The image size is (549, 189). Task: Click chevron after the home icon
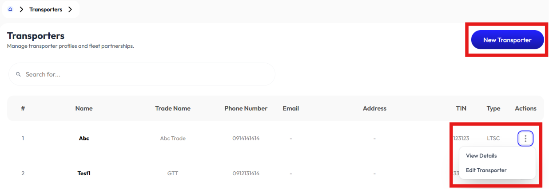21,9
